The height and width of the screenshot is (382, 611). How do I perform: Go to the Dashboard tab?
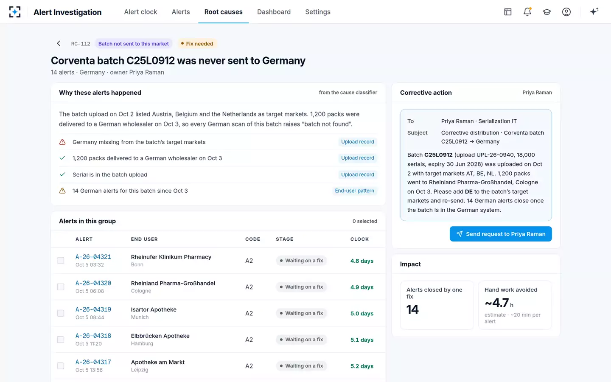[274, 12]
